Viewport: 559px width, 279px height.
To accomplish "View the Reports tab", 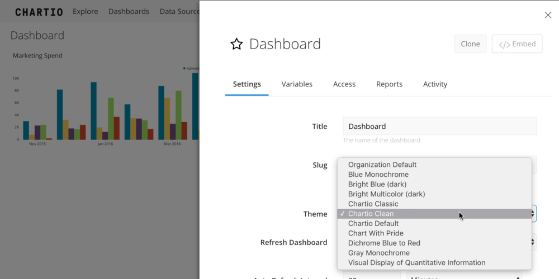I will 389,84.
